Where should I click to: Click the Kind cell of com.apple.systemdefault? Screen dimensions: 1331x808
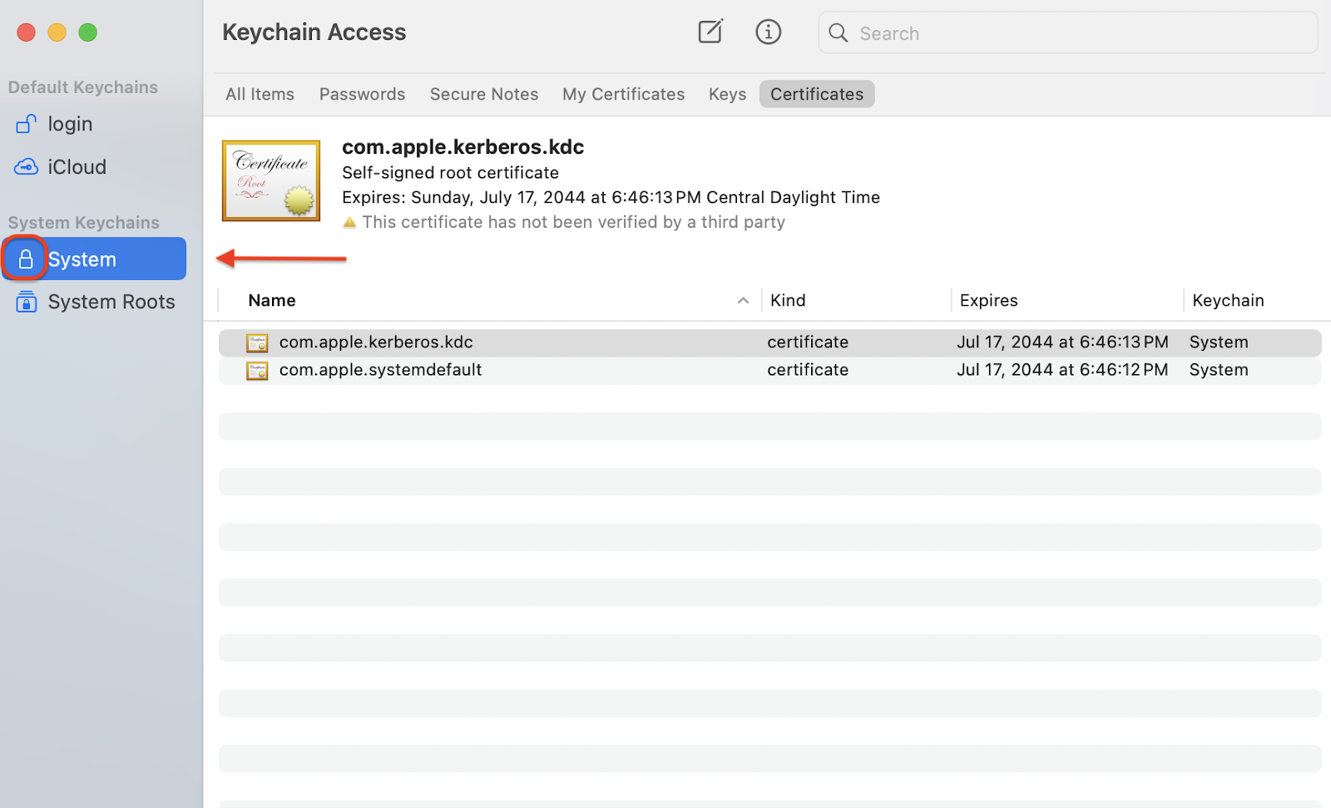[x=808, y=369]
